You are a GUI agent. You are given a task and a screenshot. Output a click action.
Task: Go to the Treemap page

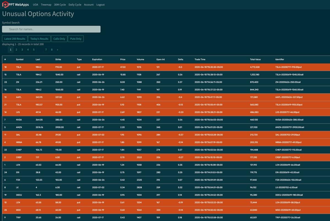(46, 5)
